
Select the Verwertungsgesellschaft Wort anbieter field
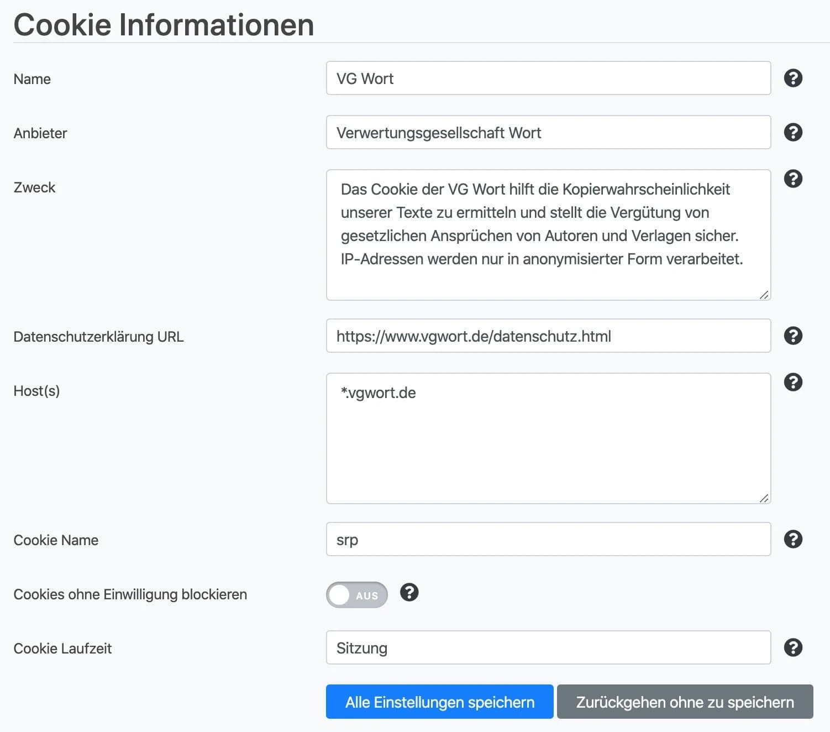(x=548, y=132)
